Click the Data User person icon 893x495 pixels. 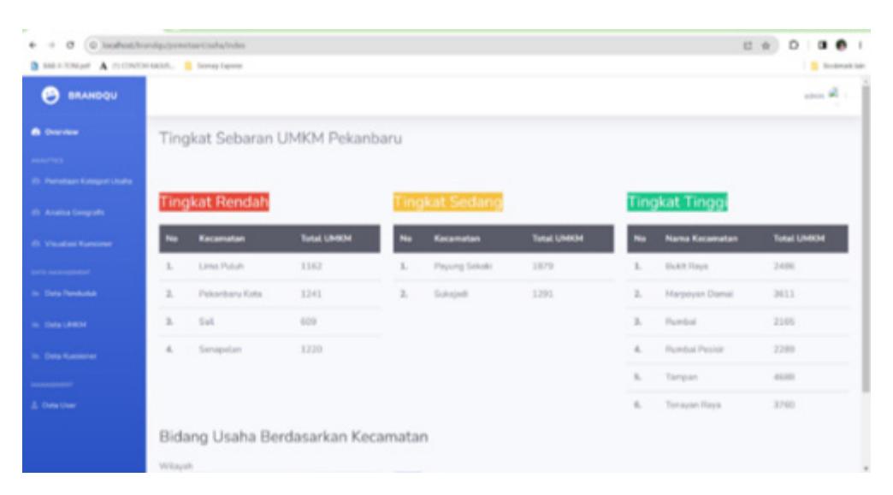tap(35, 406)
